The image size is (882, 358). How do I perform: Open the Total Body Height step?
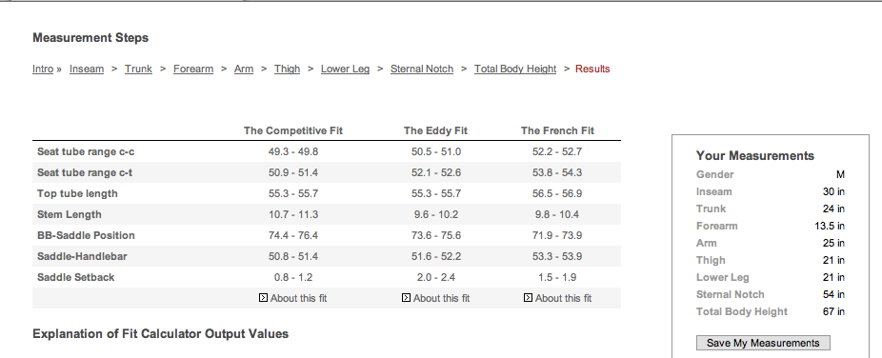[515, 70]
